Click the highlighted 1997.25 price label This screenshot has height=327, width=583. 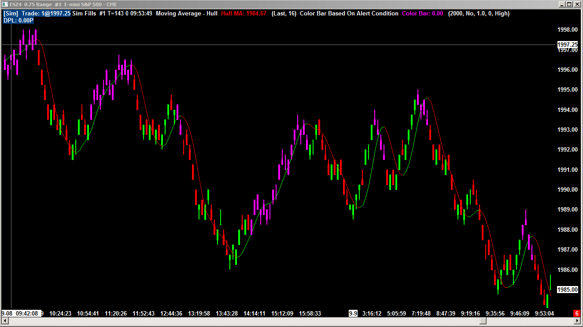tap(568, 45)
